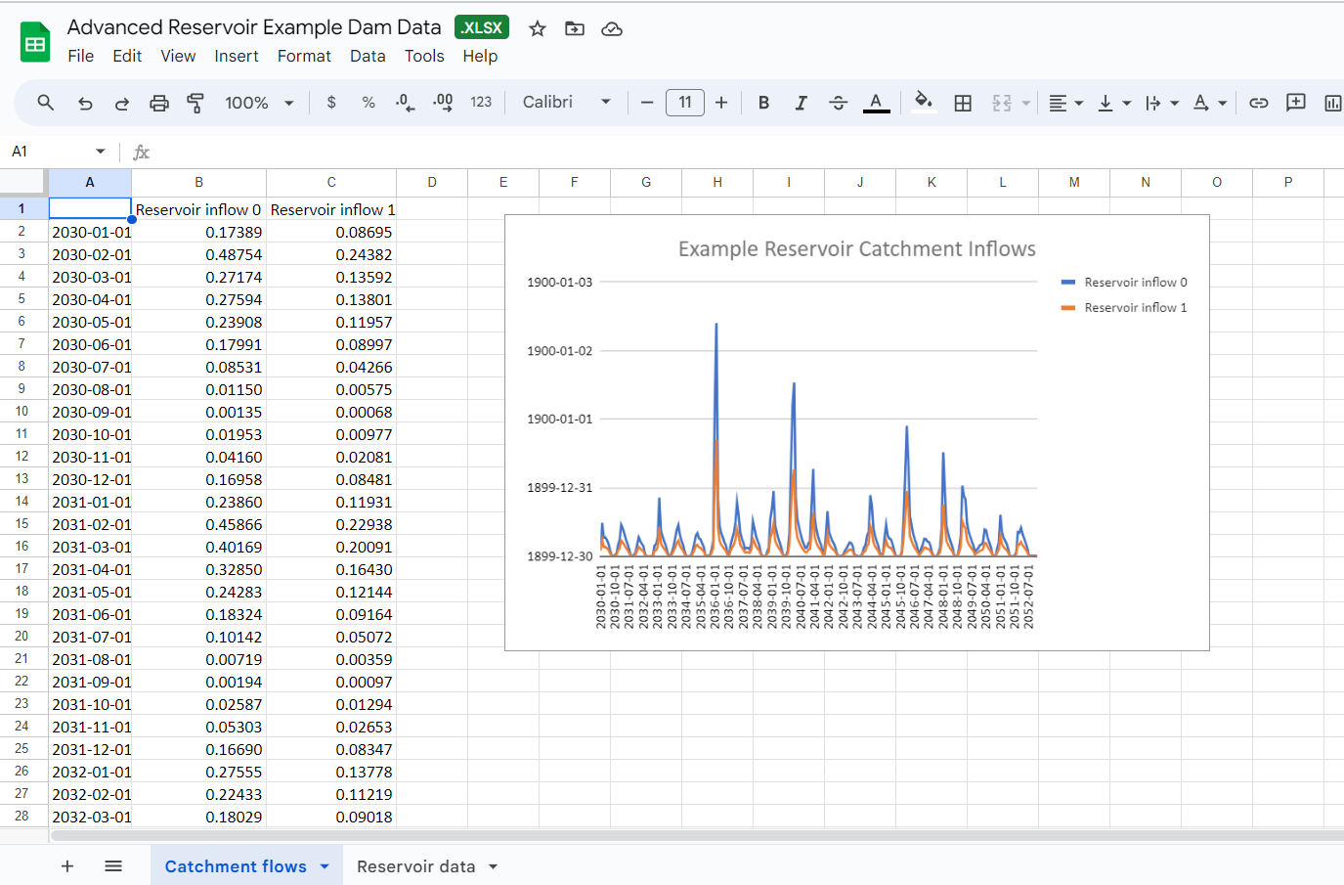Toggle strikethrough formatting
Viewport: 1344px width, 885px height.
(x=838, y=103)
